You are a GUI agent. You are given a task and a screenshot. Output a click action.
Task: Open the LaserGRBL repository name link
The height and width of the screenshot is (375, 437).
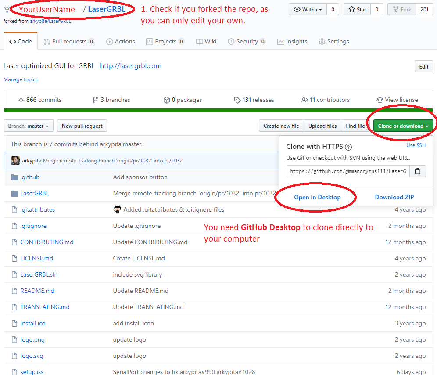coord(107,9)
